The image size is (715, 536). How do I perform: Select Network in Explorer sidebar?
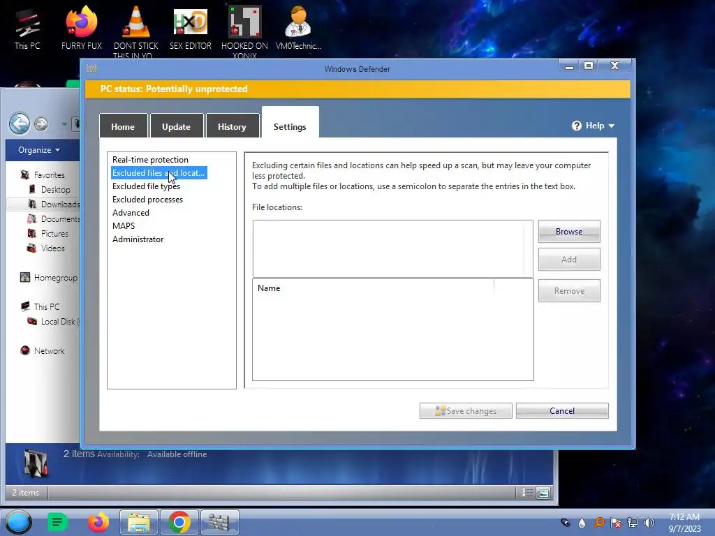pyautogui.click(x=43, y=350)
